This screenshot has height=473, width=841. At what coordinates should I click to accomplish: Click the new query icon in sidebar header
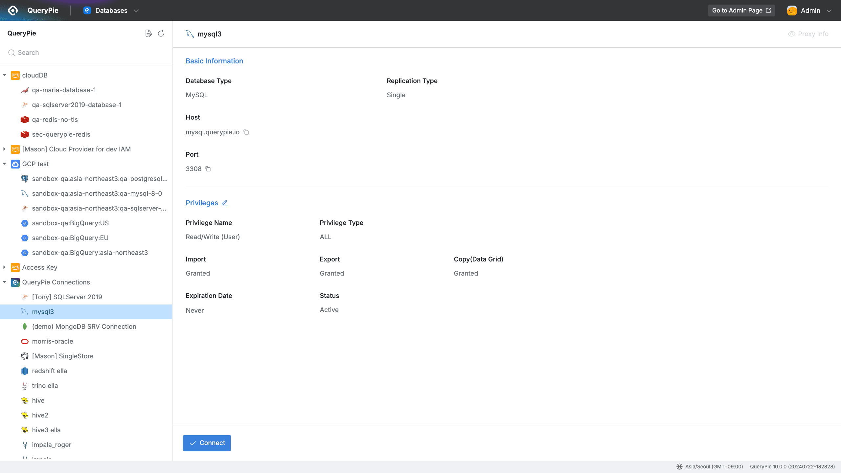pos(148,33)
